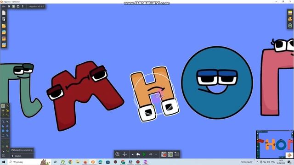Open Task View on the taskbar
The image size is (294, 165).
[x=55, y=162]
